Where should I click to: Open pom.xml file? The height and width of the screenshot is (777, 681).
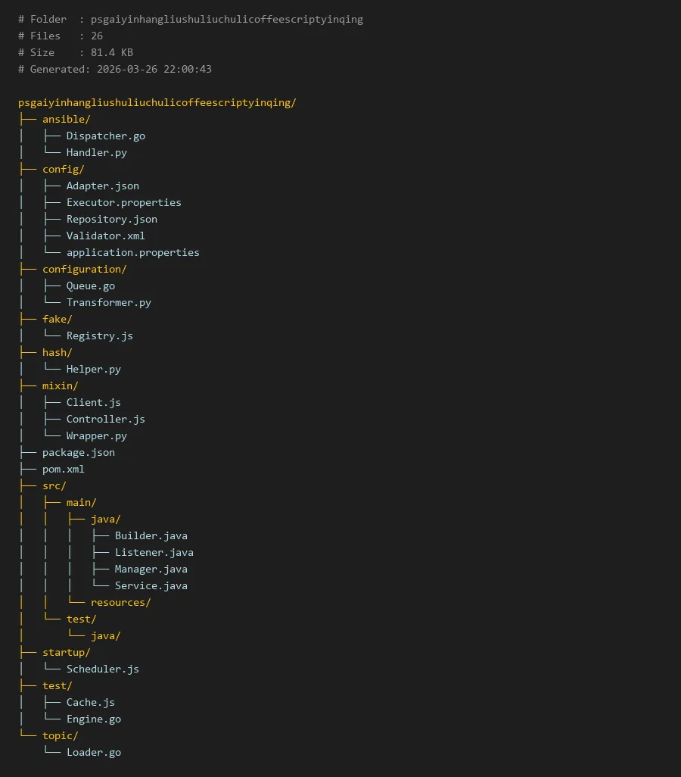click(x=63, y=469)
